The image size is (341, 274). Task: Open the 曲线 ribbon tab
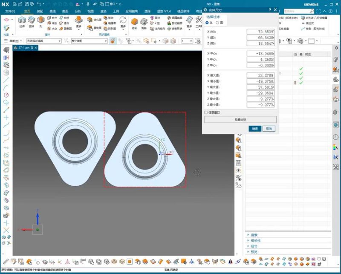coord(53,11)
